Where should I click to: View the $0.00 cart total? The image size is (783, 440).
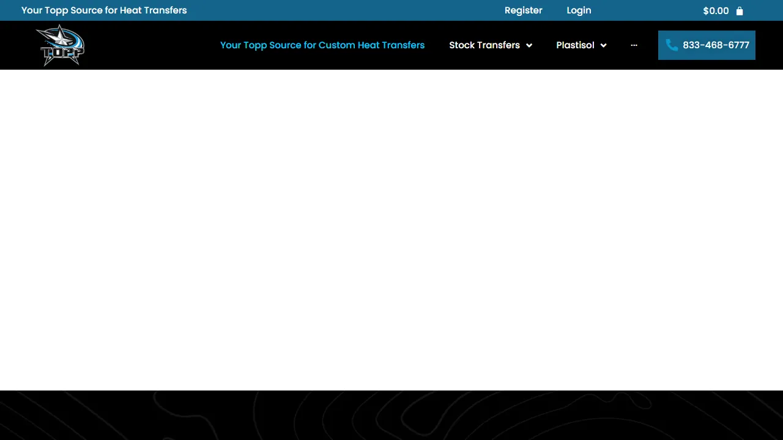(716, 11)
